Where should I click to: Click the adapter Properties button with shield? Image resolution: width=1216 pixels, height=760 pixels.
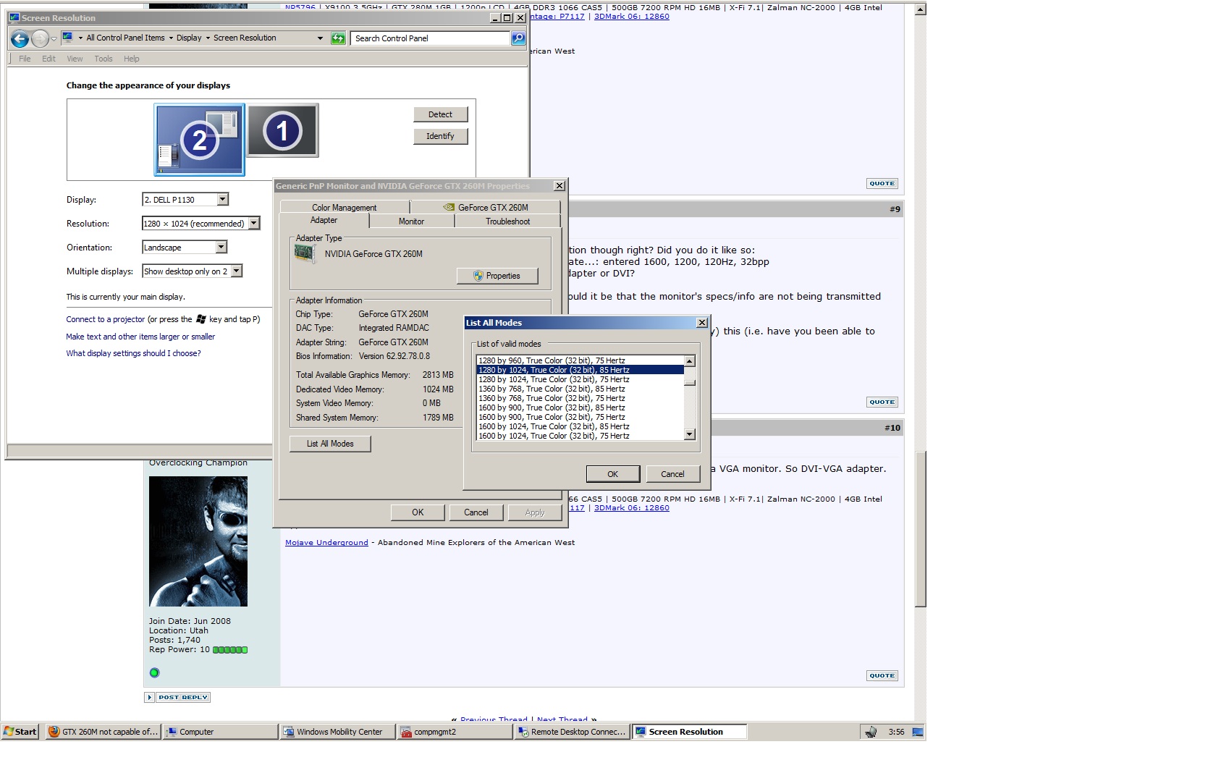[497, 276]
